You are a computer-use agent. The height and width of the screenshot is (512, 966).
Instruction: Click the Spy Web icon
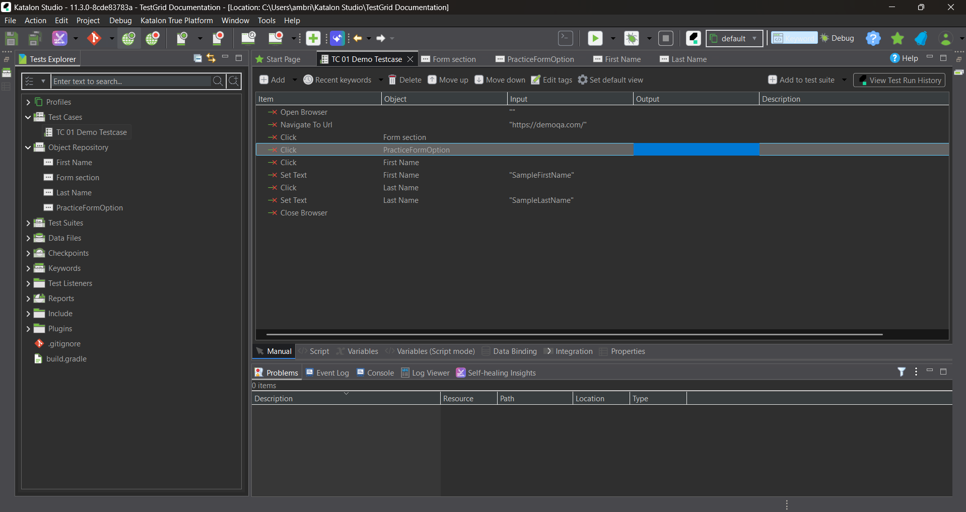click(128, 38)
